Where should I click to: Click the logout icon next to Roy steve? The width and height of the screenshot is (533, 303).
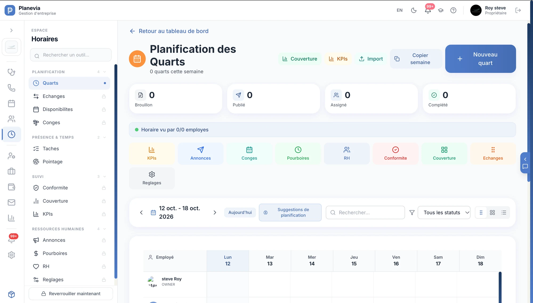click(x=518, y=10)
